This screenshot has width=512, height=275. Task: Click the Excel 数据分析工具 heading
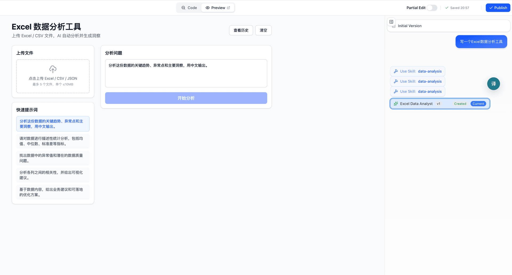46,27
